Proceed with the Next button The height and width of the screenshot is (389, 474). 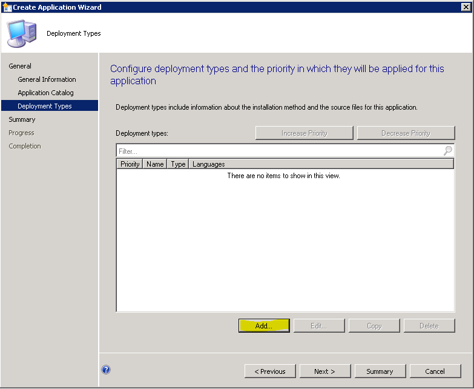tap(325, 371)
